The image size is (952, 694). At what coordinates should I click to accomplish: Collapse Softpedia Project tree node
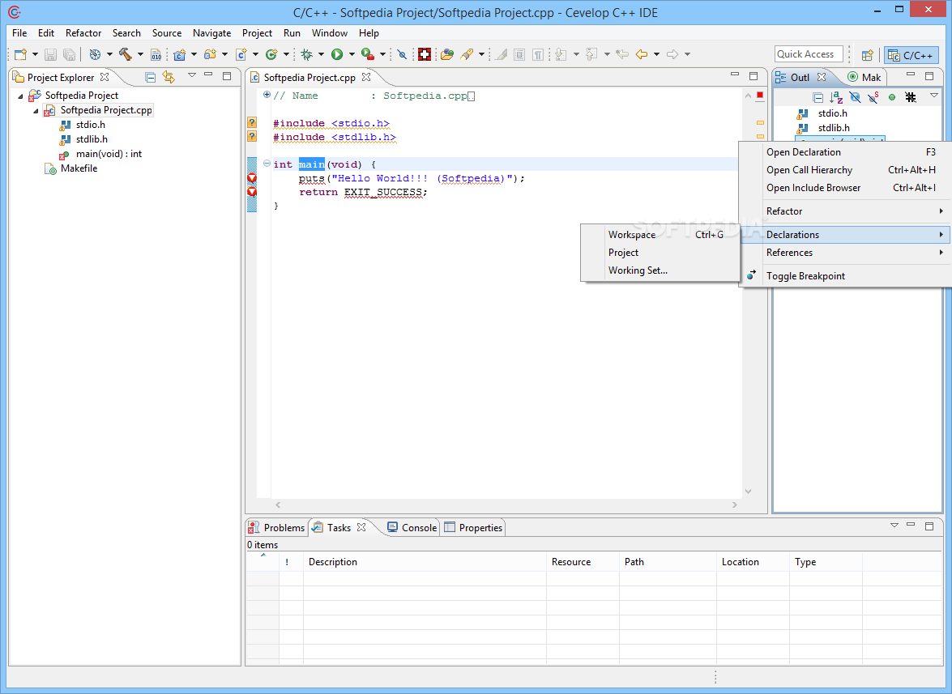point(20,96)
